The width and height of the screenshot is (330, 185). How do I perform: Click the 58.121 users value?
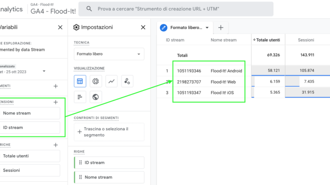click(x=274, y=70)
